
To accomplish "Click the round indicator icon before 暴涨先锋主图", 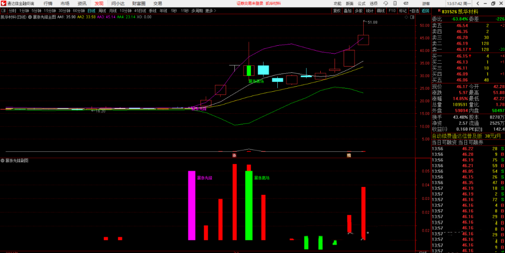I will tap(30, 17).
